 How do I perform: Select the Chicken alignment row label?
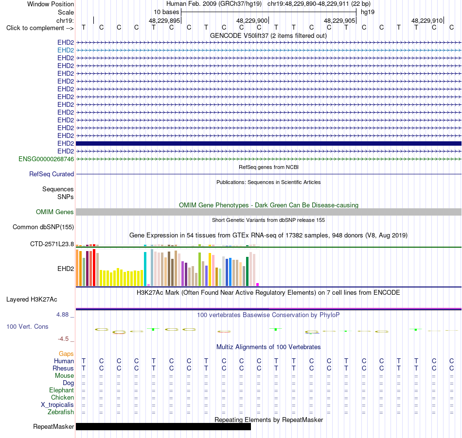click(62, 398)
